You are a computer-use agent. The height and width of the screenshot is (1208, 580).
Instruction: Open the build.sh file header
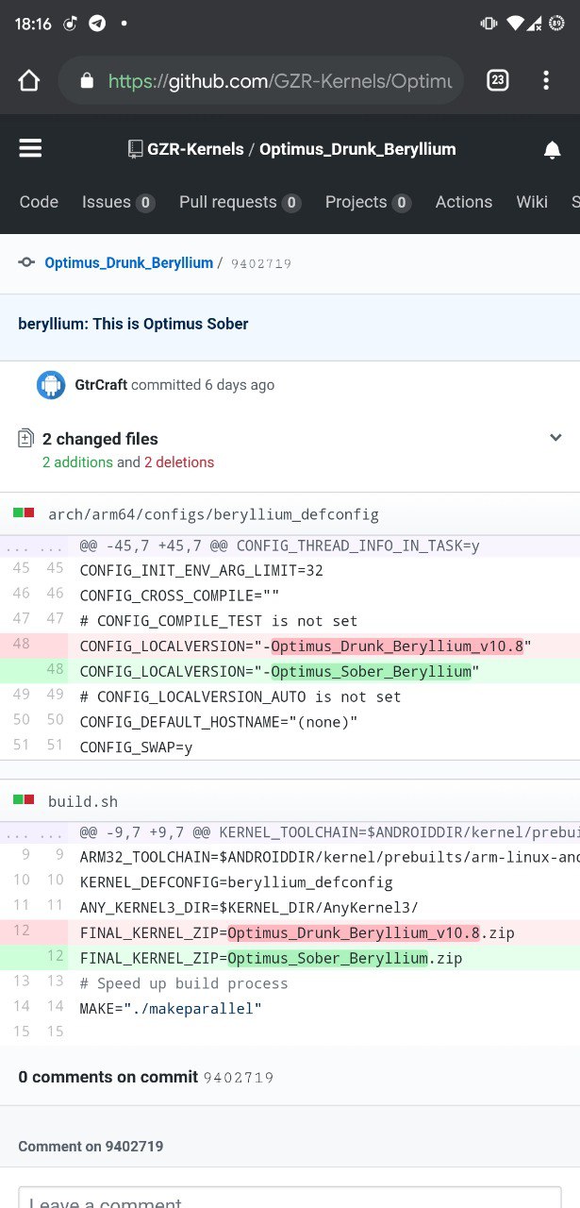[83, 801]
